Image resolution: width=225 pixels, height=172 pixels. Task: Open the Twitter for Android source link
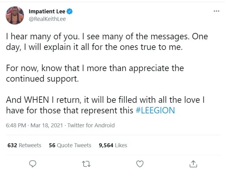(91, 125)
